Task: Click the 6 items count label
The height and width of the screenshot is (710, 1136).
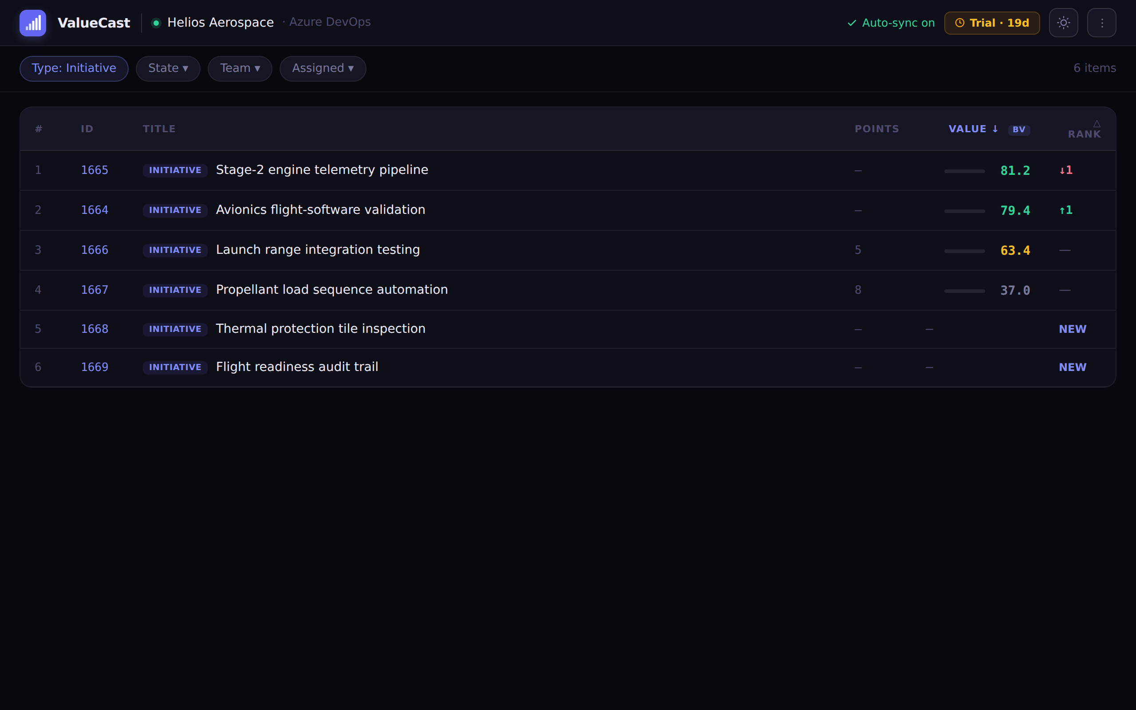Action: tap(1095, 68)
